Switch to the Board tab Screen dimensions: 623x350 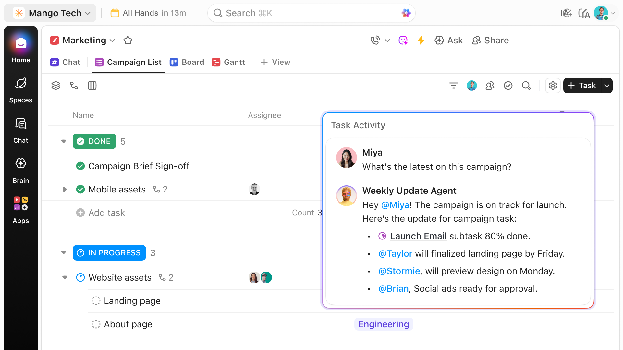(x=187, y=62)
